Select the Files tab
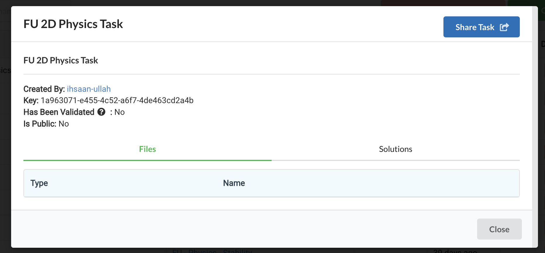The image size is (545, 253). 147,149
